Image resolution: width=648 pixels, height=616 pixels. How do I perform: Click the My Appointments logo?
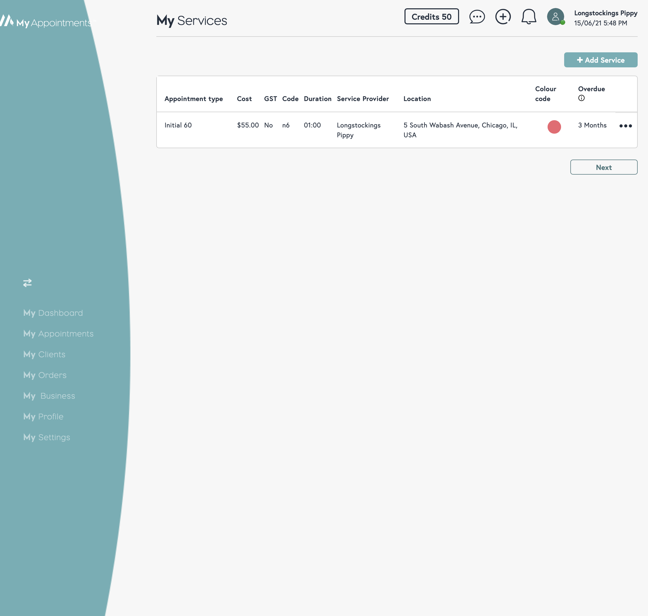(48, 22)
